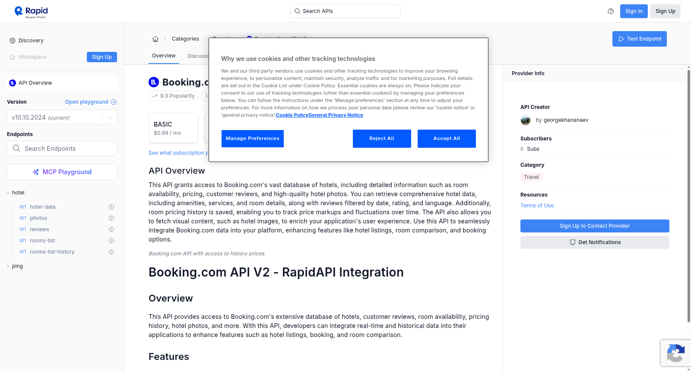Click the home breadcrumb icon
Screen dimensions: 691x372
pyautogui.click(x=155, y=39)
